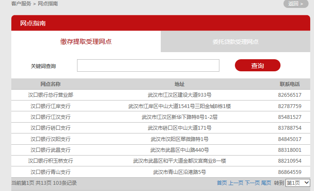The image size is (314, 191).
Task: Go to 首页 first page link
Action: (x=222, y=183)
